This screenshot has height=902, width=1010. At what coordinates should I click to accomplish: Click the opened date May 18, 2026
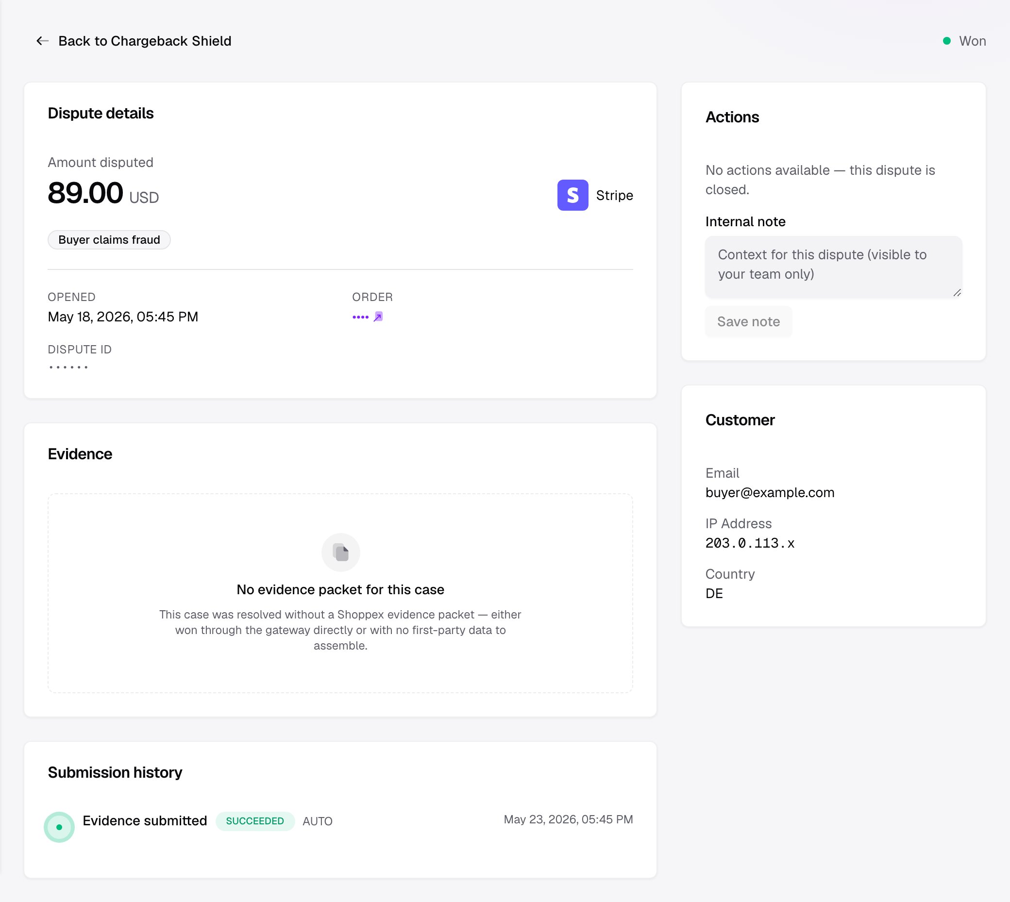coord(123,317)
